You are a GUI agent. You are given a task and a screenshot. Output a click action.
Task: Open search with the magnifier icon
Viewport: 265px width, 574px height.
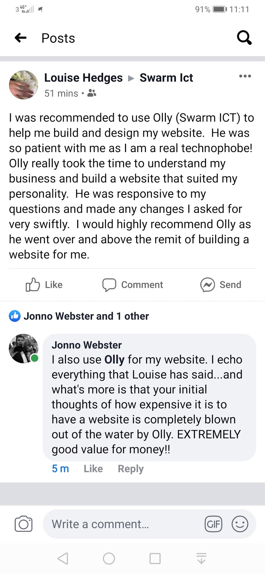[x=244, y=38]
